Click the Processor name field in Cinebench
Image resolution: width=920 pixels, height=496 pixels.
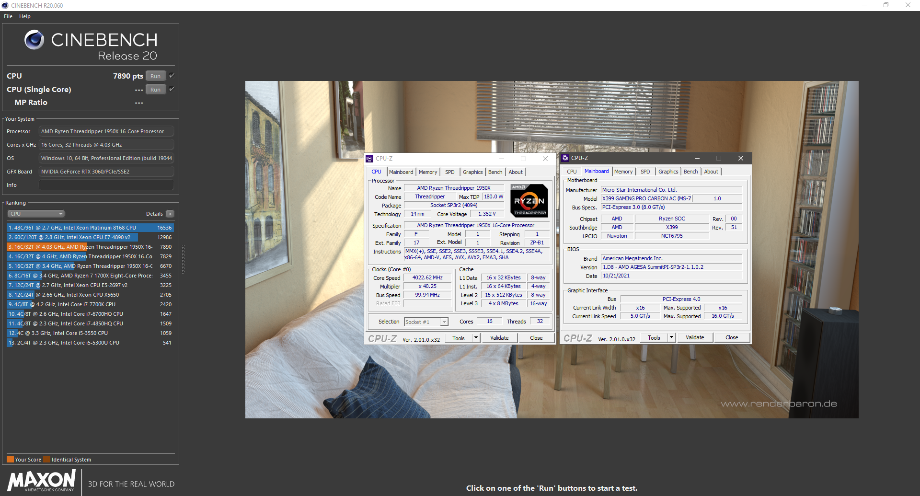click(x=106, y=131)
